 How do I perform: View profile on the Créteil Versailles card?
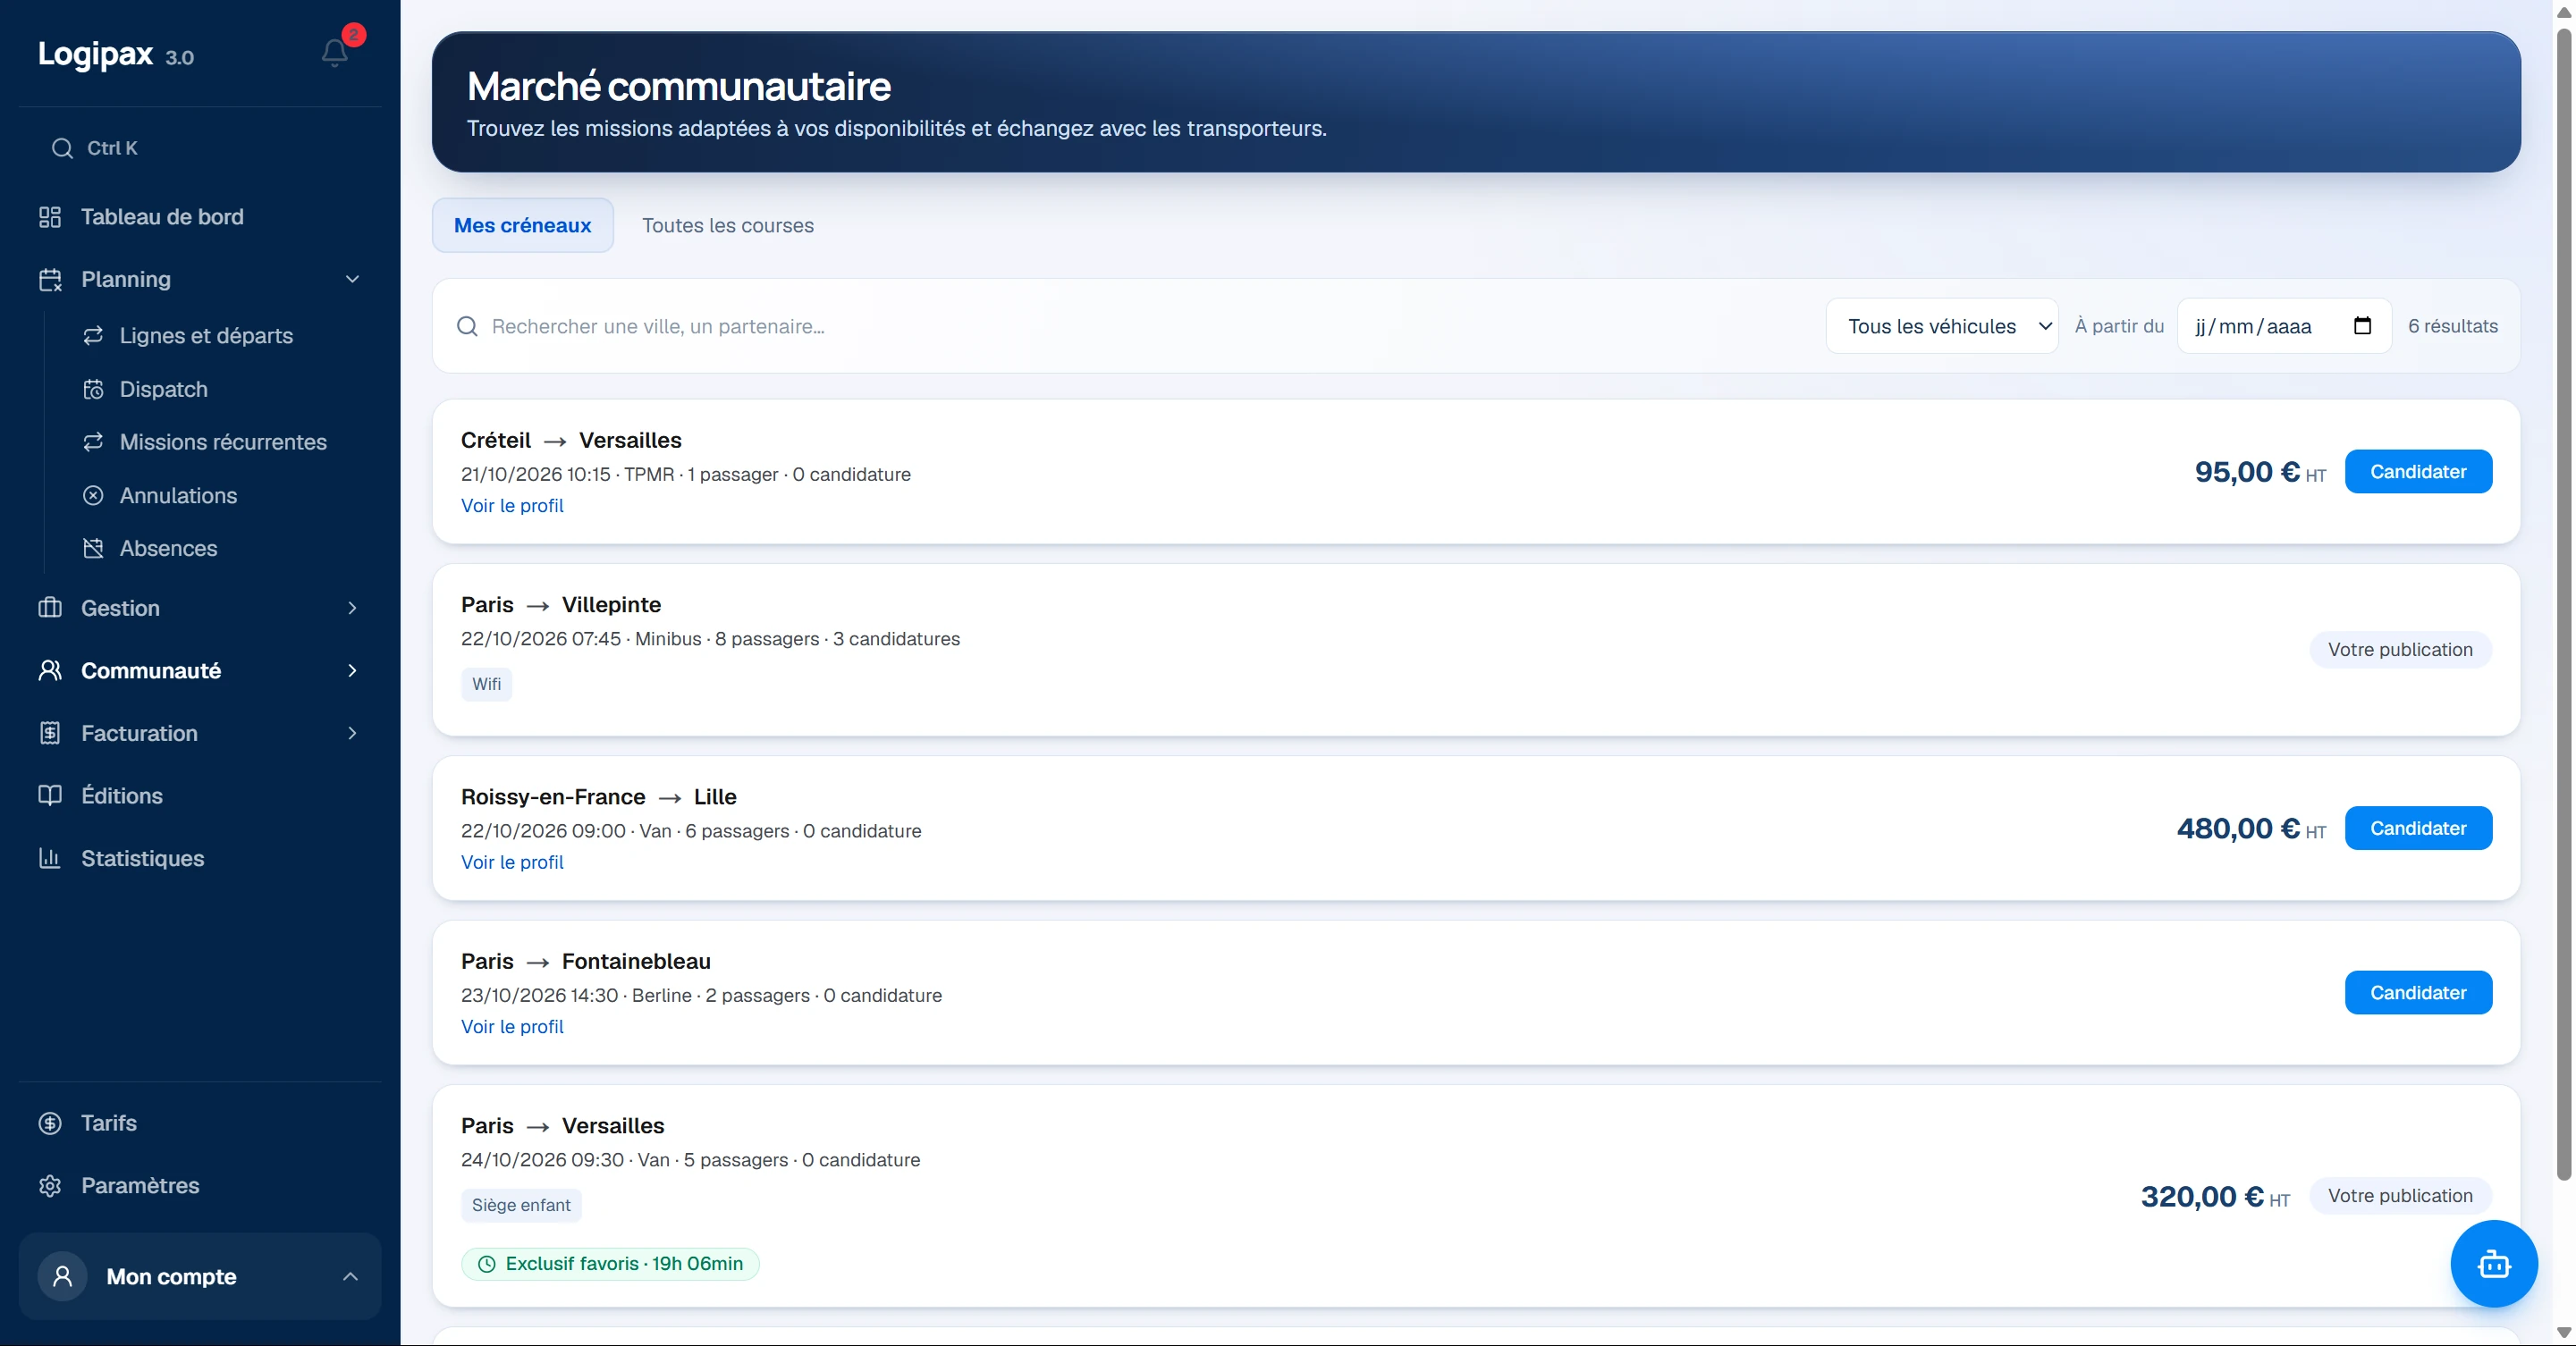(512, 506)
